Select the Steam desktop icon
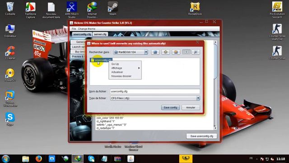Screen dimensions: 289x163 [x=112, y=9]
